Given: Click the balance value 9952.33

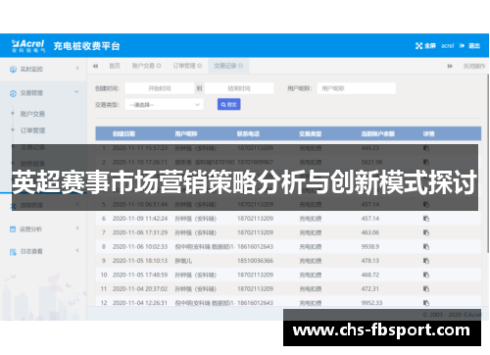Looking at the screenshot, I should click(x=371, y=303).
